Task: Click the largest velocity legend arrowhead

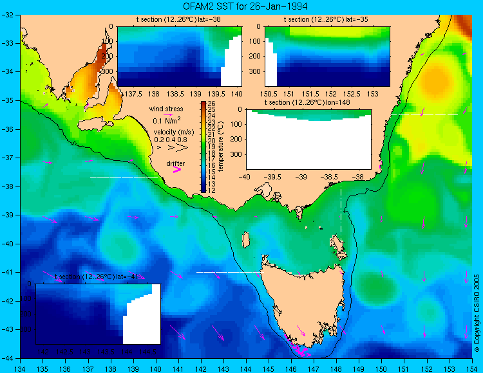Action: point(182,148)
